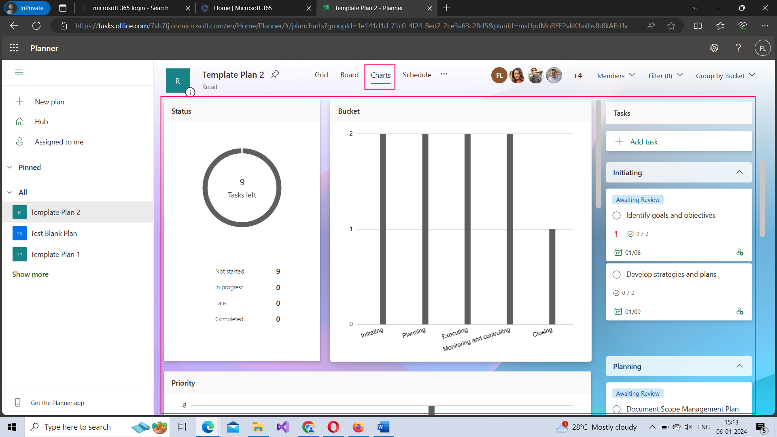Image resolution: width=777 pixels, height=437 pixels.
Task: Click the Get the Planner app phone icon
Action: (18, 403)
